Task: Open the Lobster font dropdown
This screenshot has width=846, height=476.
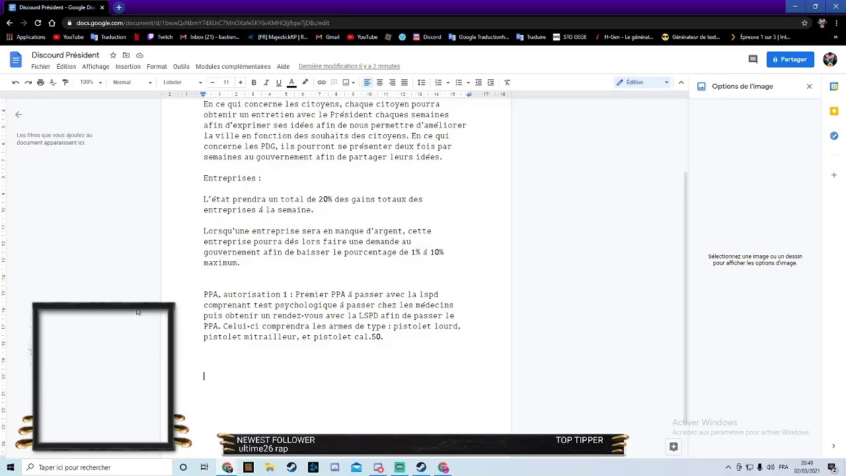Action: (182, 83)
